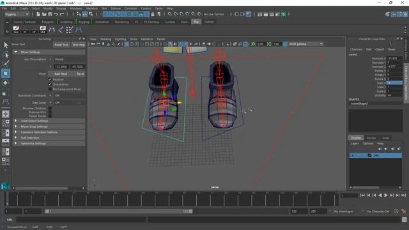The image size is (409, 230).
Task: Click the time range slider bar
Action: pyautogui.click(x=119, y=211)
